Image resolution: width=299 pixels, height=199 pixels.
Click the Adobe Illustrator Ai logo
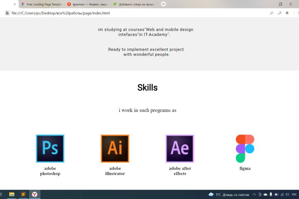point(115,148)
